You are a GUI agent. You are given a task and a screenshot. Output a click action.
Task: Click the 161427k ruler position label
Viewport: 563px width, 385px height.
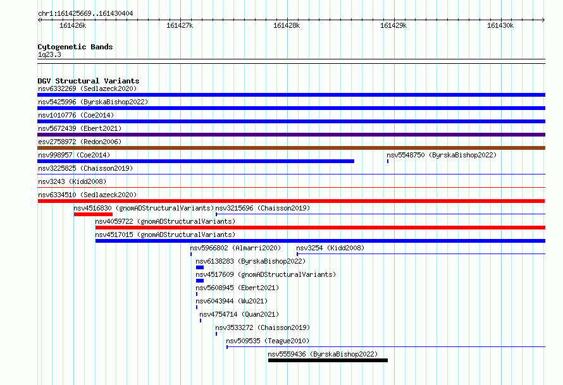[180, 25]
